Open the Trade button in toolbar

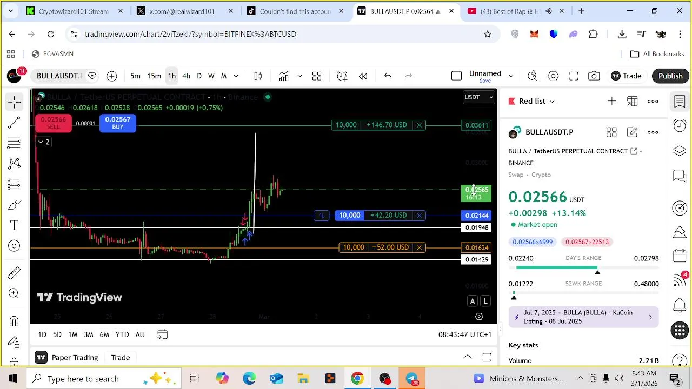626,76
